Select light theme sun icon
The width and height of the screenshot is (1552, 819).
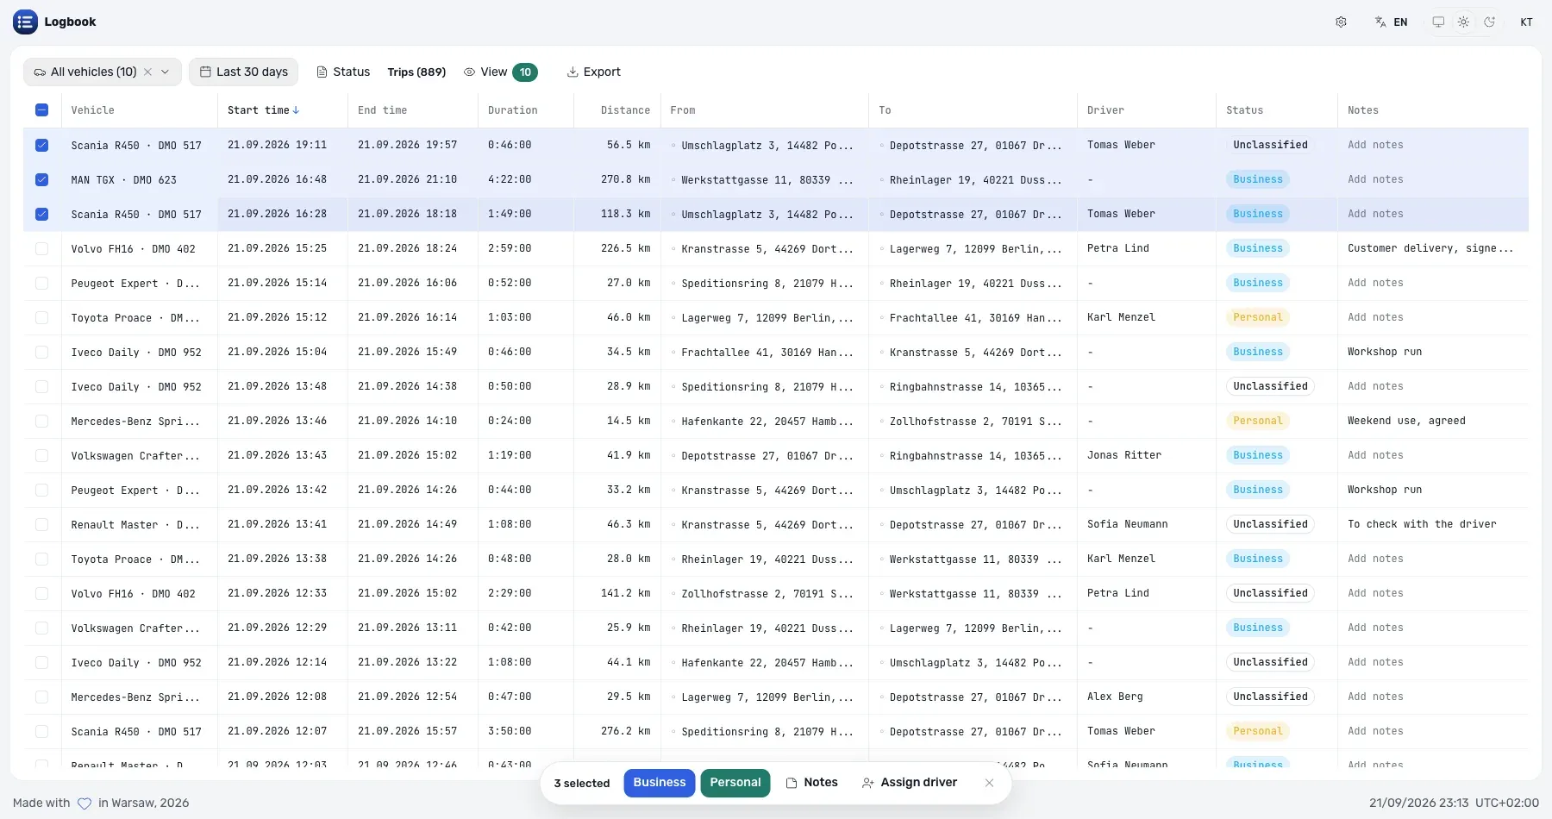click(1463, 22)
